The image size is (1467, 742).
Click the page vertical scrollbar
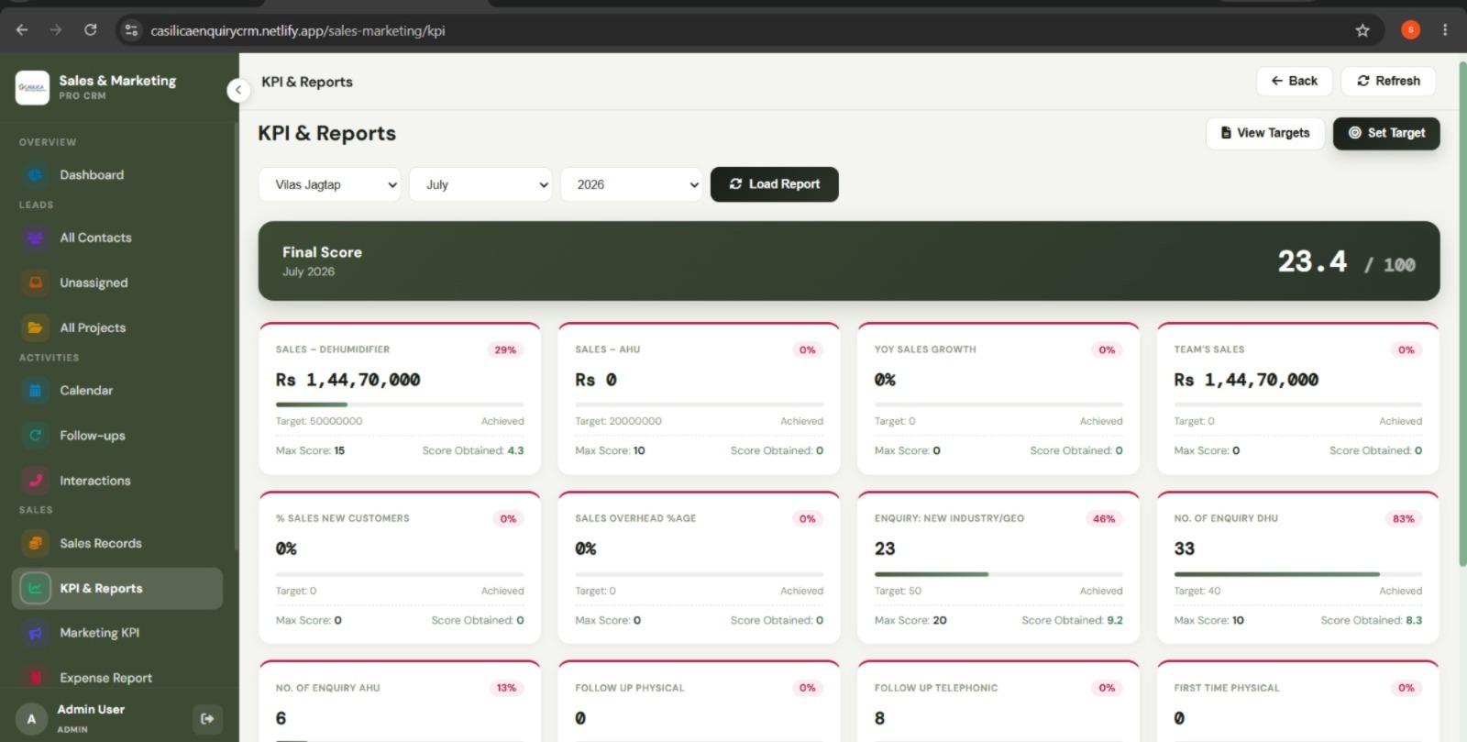point(1461,312)
